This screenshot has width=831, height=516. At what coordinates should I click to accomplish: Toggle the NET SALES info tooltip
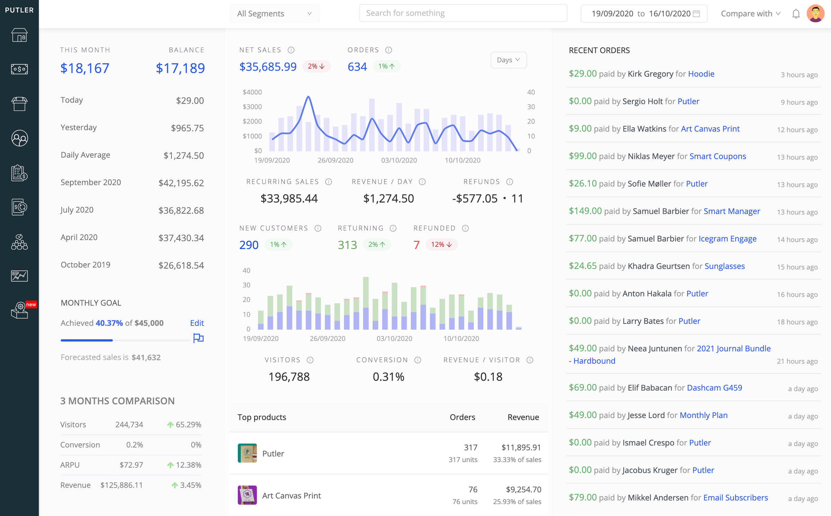291,50
